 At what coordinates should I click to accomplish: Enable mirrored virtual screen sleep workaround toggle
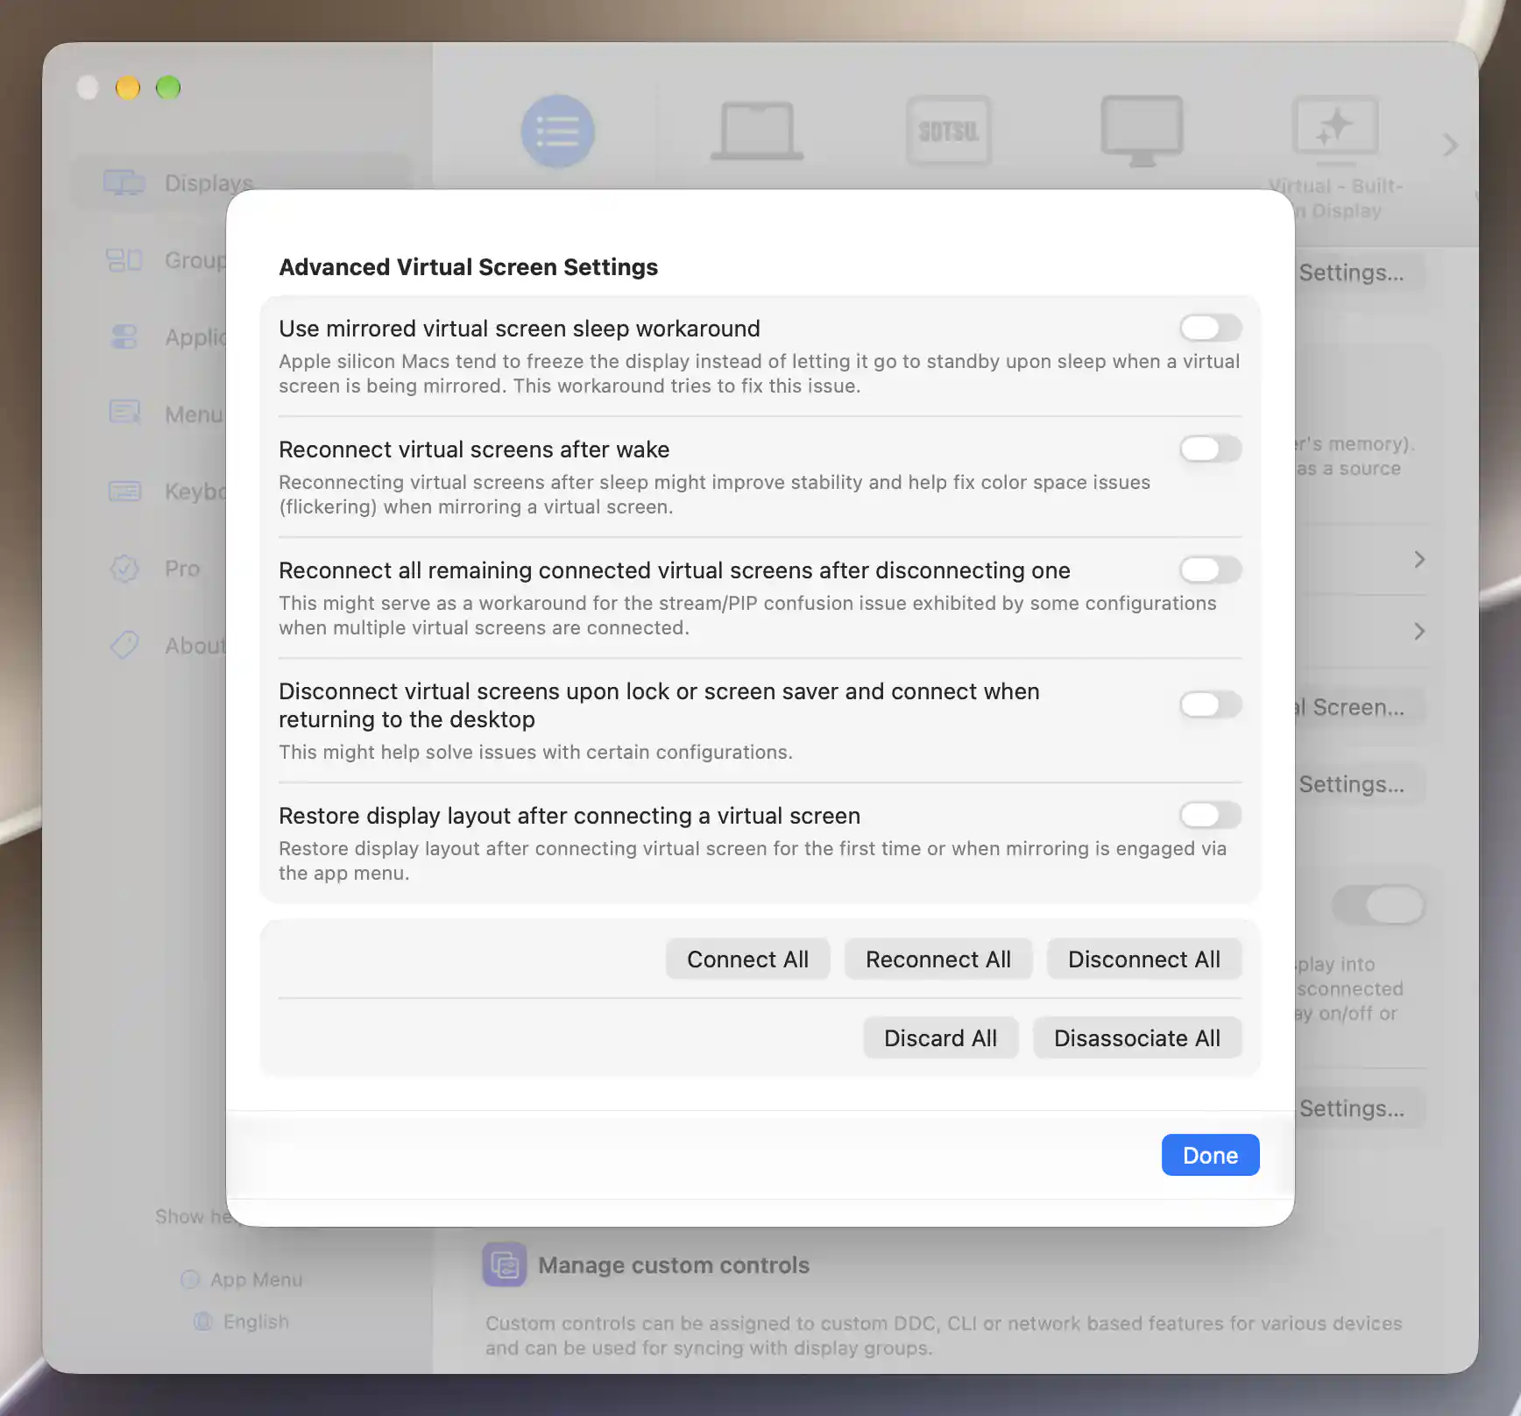[1210, 328]
